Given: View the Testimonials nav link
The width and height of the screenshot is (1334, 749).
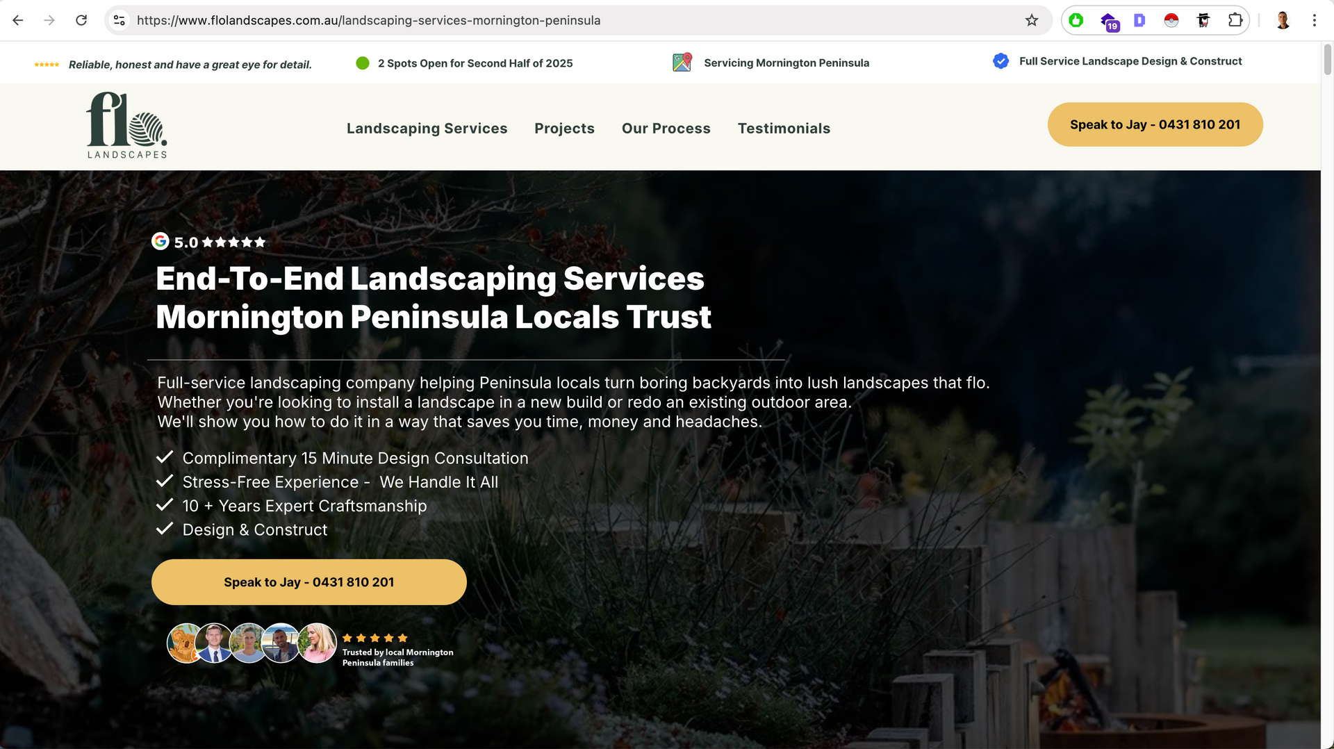Looking at the screenshot, I should pyautogui.click(x=784, y=128).
